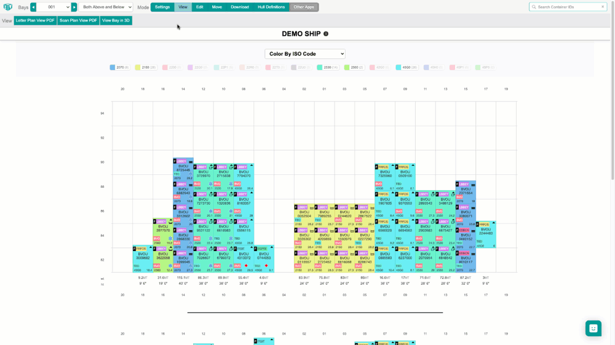
Task: Click red hazard diamond on container BVOU 4313372
Action: click(x=246, y=266)
